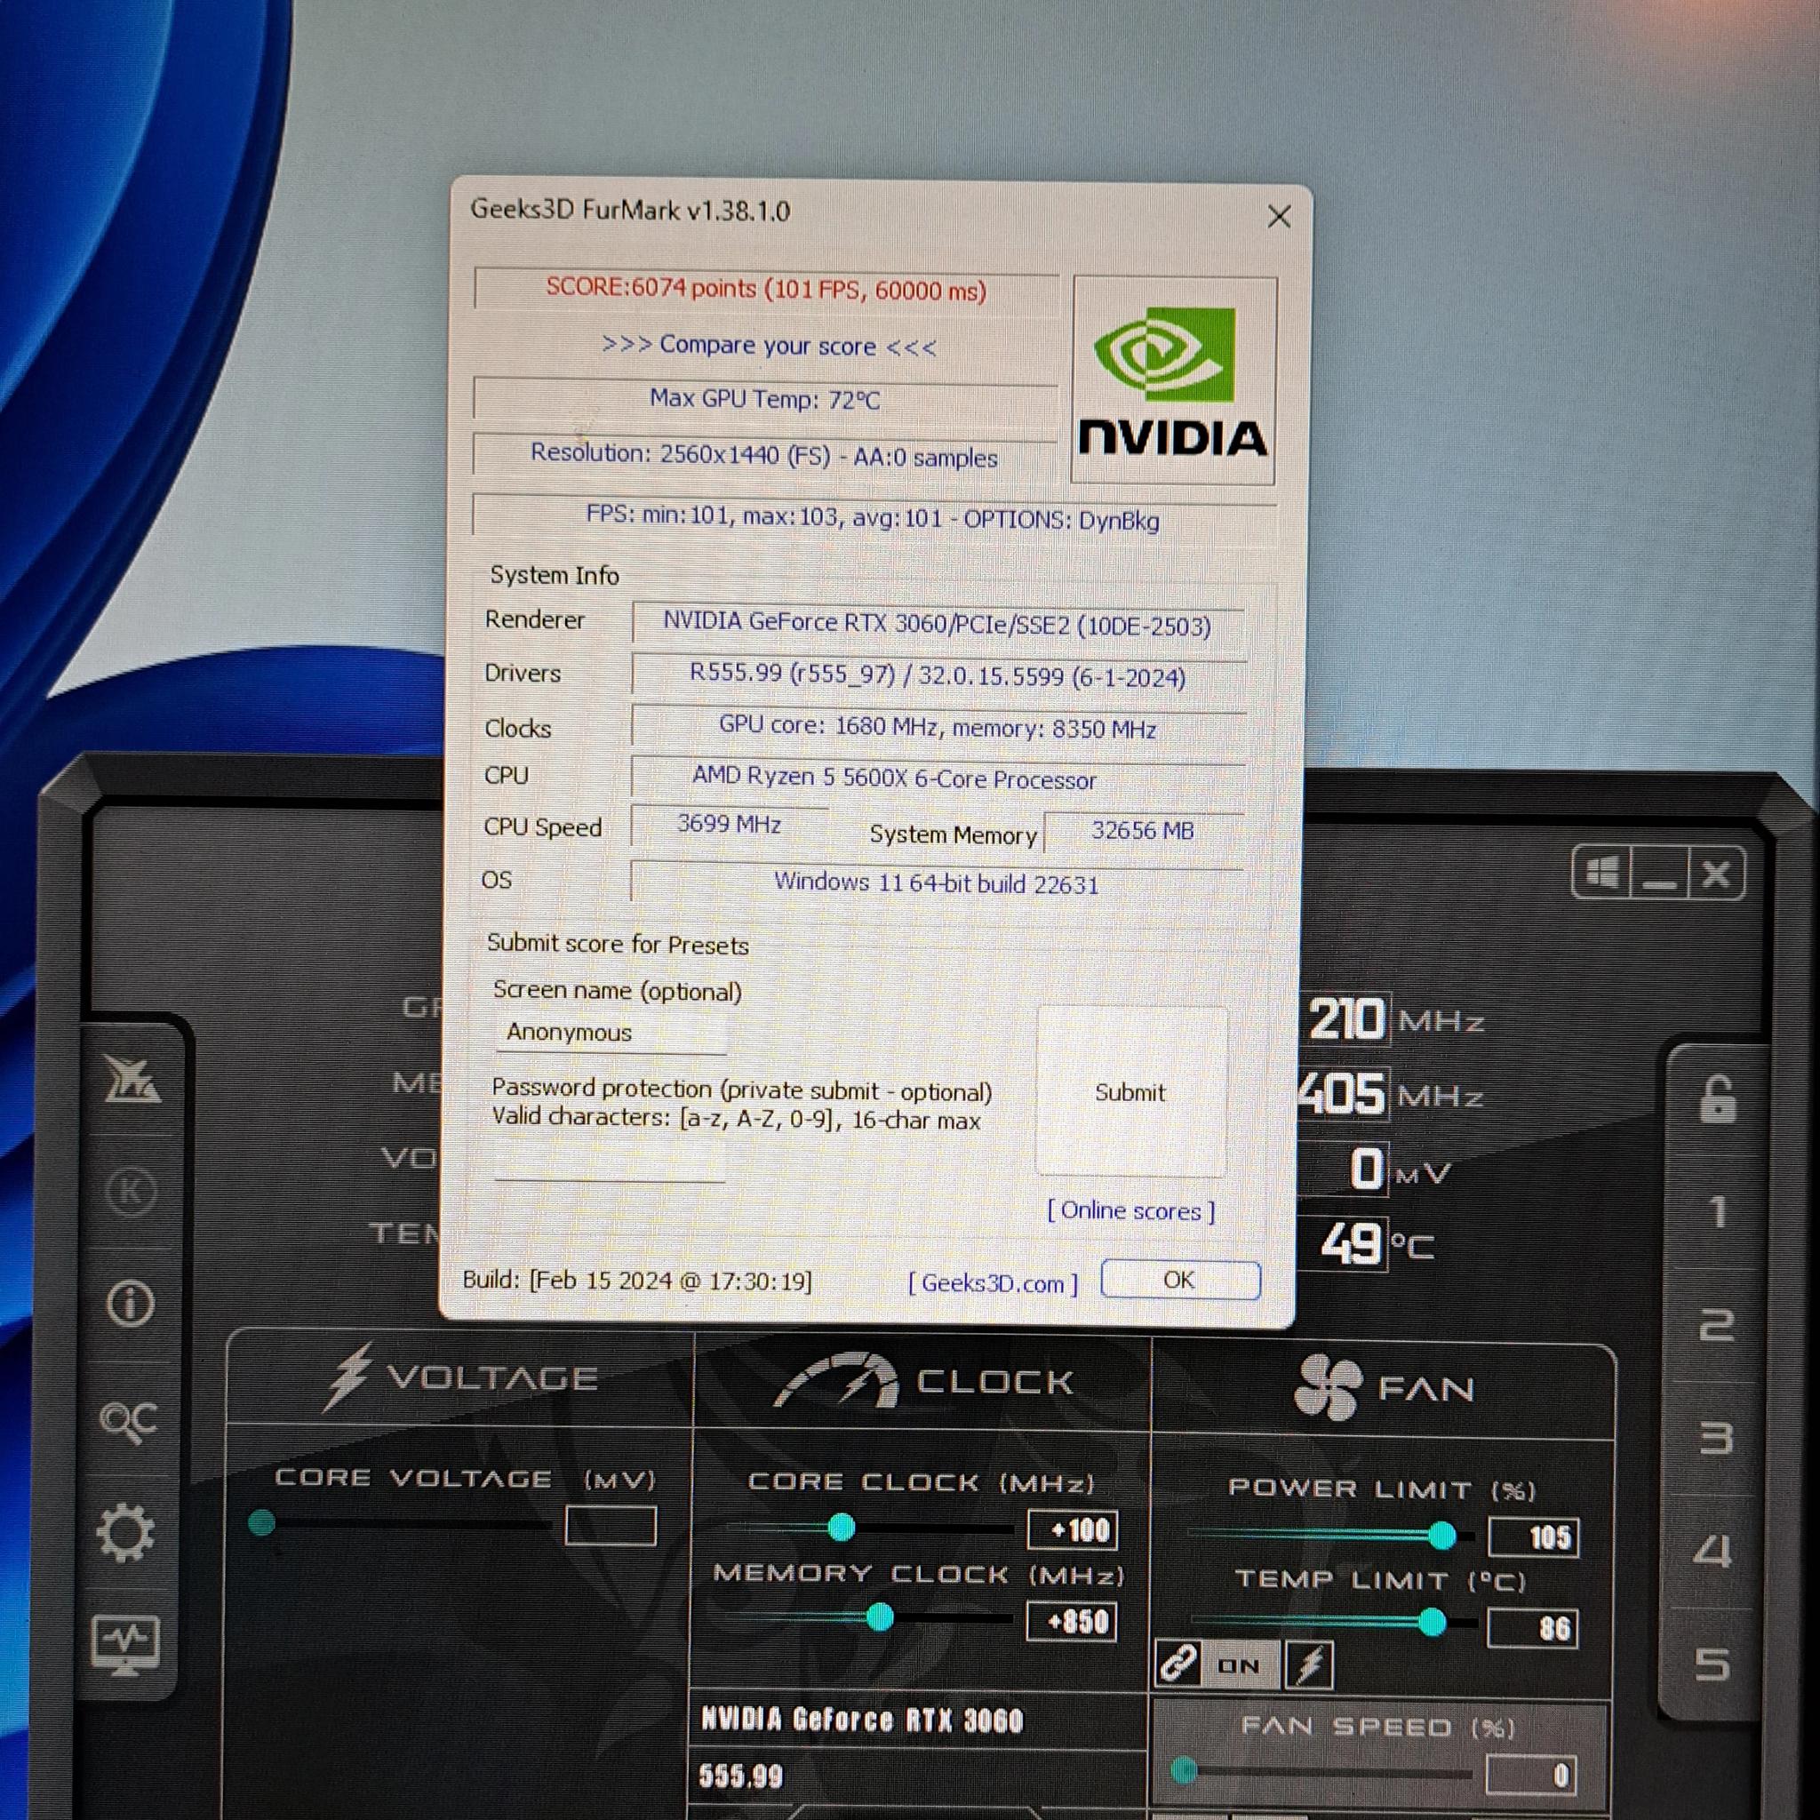Select profile slot 5
This screenshot has height=1820, width=1820.
[x=1712, y=1664]
